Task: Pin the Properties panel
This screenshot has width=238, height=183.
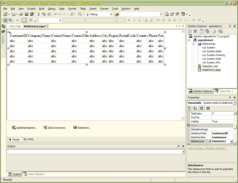Action: (x=230, y=97)
